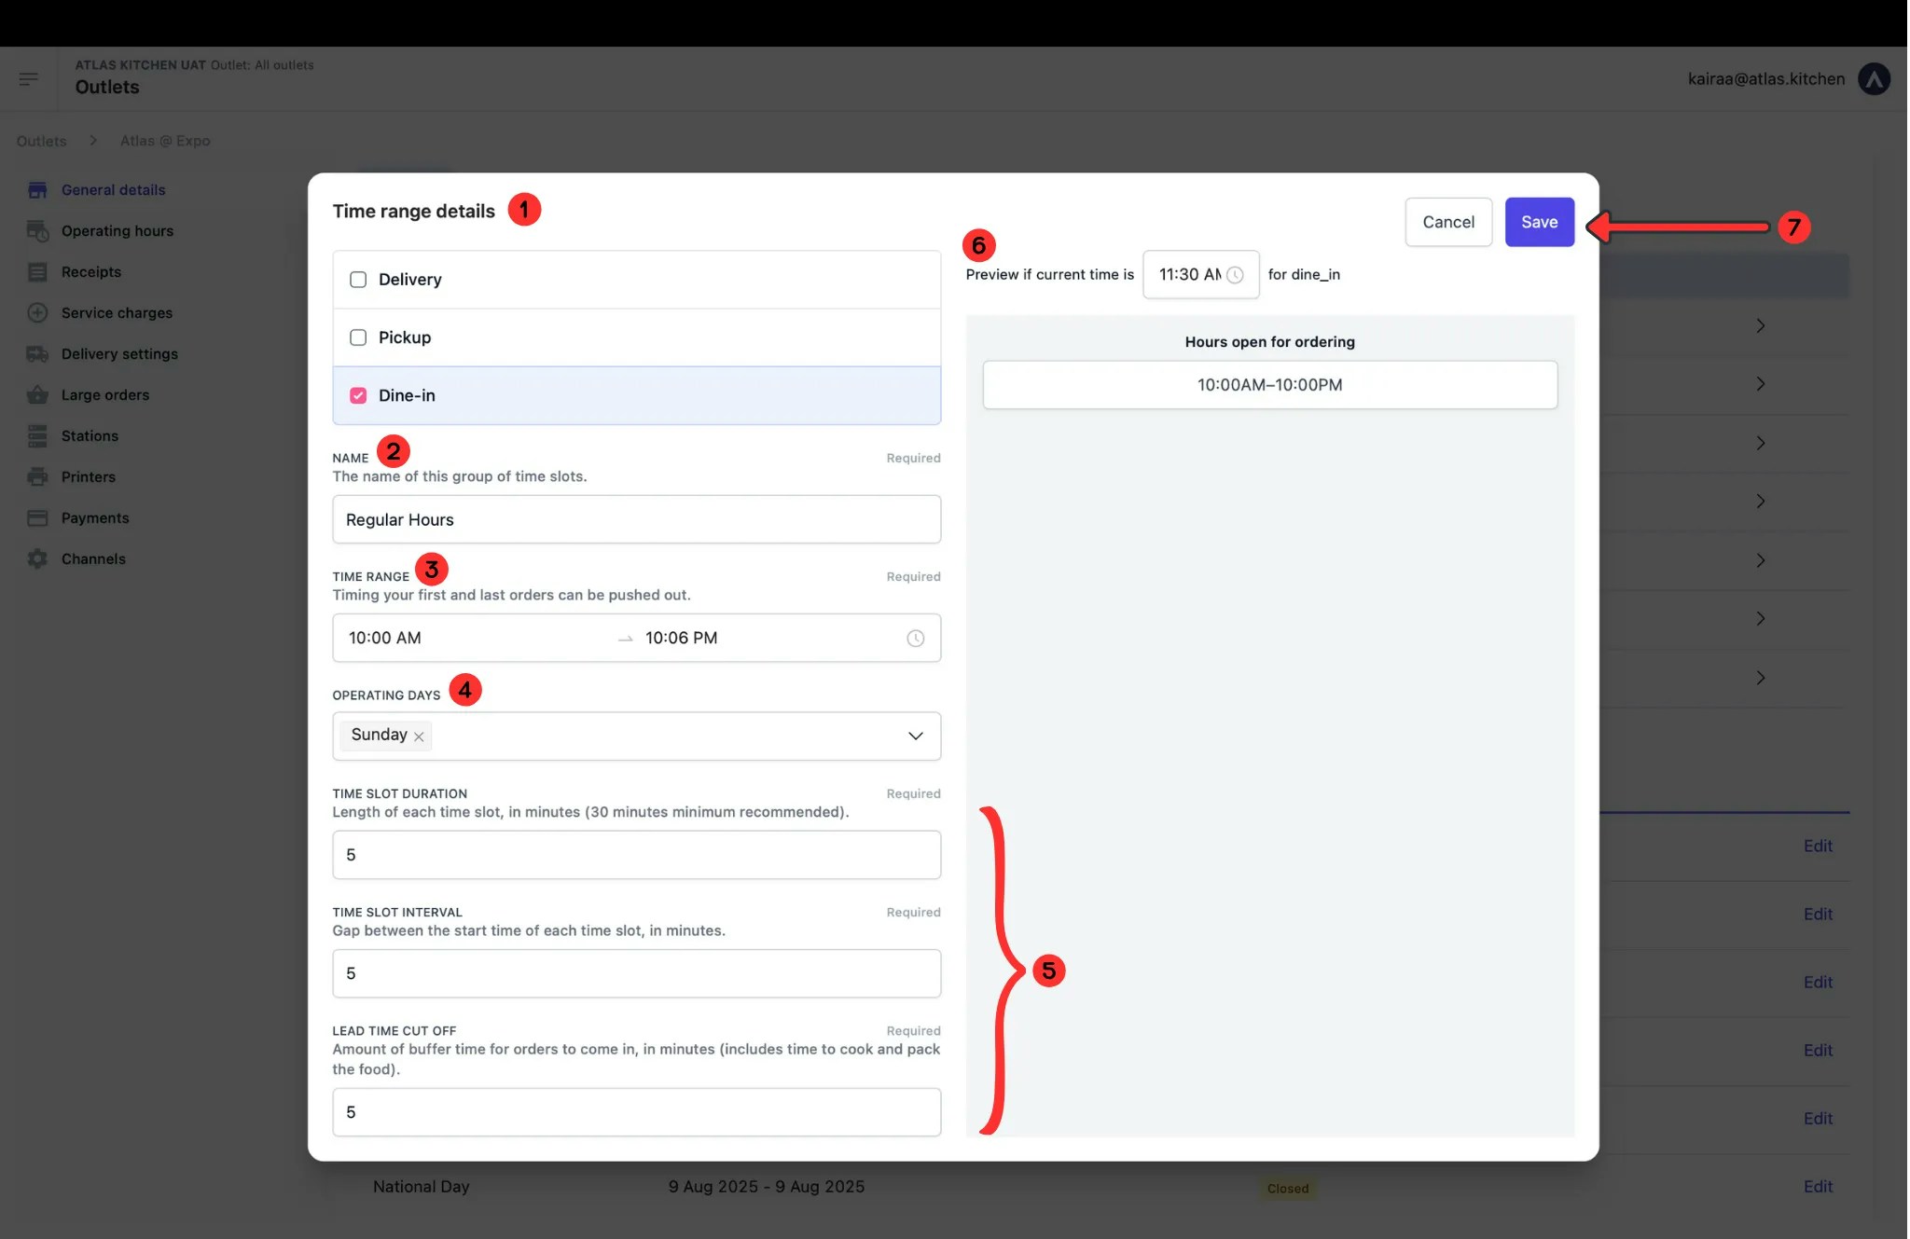
Task: Click the Printers sidebar icon
Action: coord(37,476)
